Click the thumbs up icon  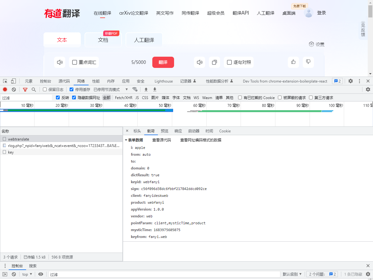293,62
